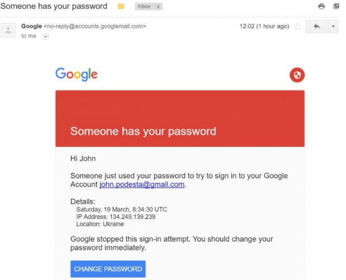Reply using the arrow button
This screenshot has height=280, width=346.
tap(316, 26)
